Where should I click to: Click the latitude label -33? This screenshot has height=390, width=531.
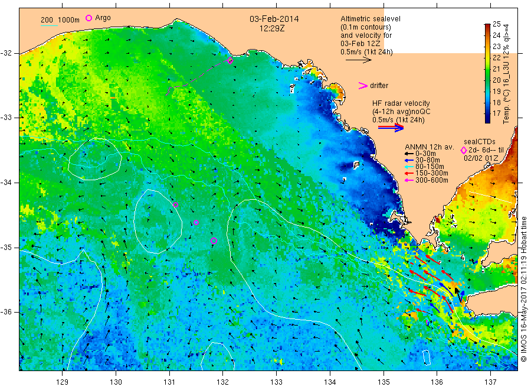6,118
